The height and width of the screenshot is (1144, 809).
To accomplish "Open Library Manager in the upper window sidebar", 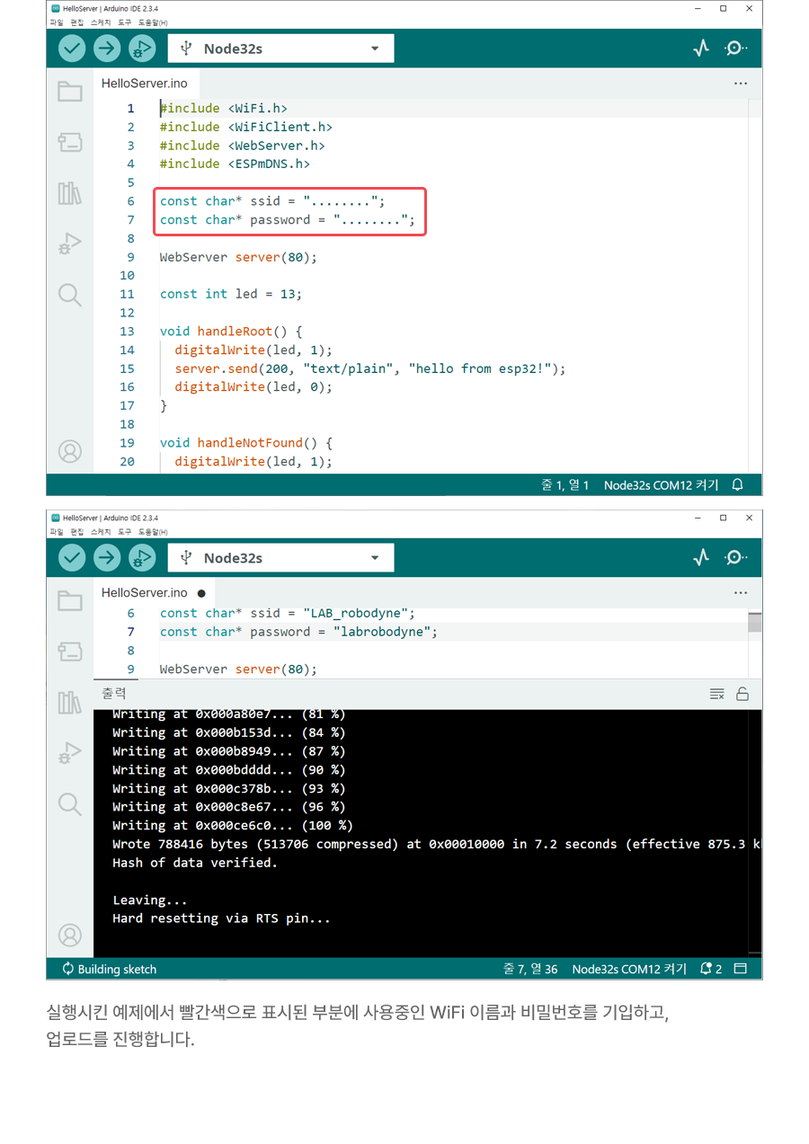I will [x=70, y=193].
